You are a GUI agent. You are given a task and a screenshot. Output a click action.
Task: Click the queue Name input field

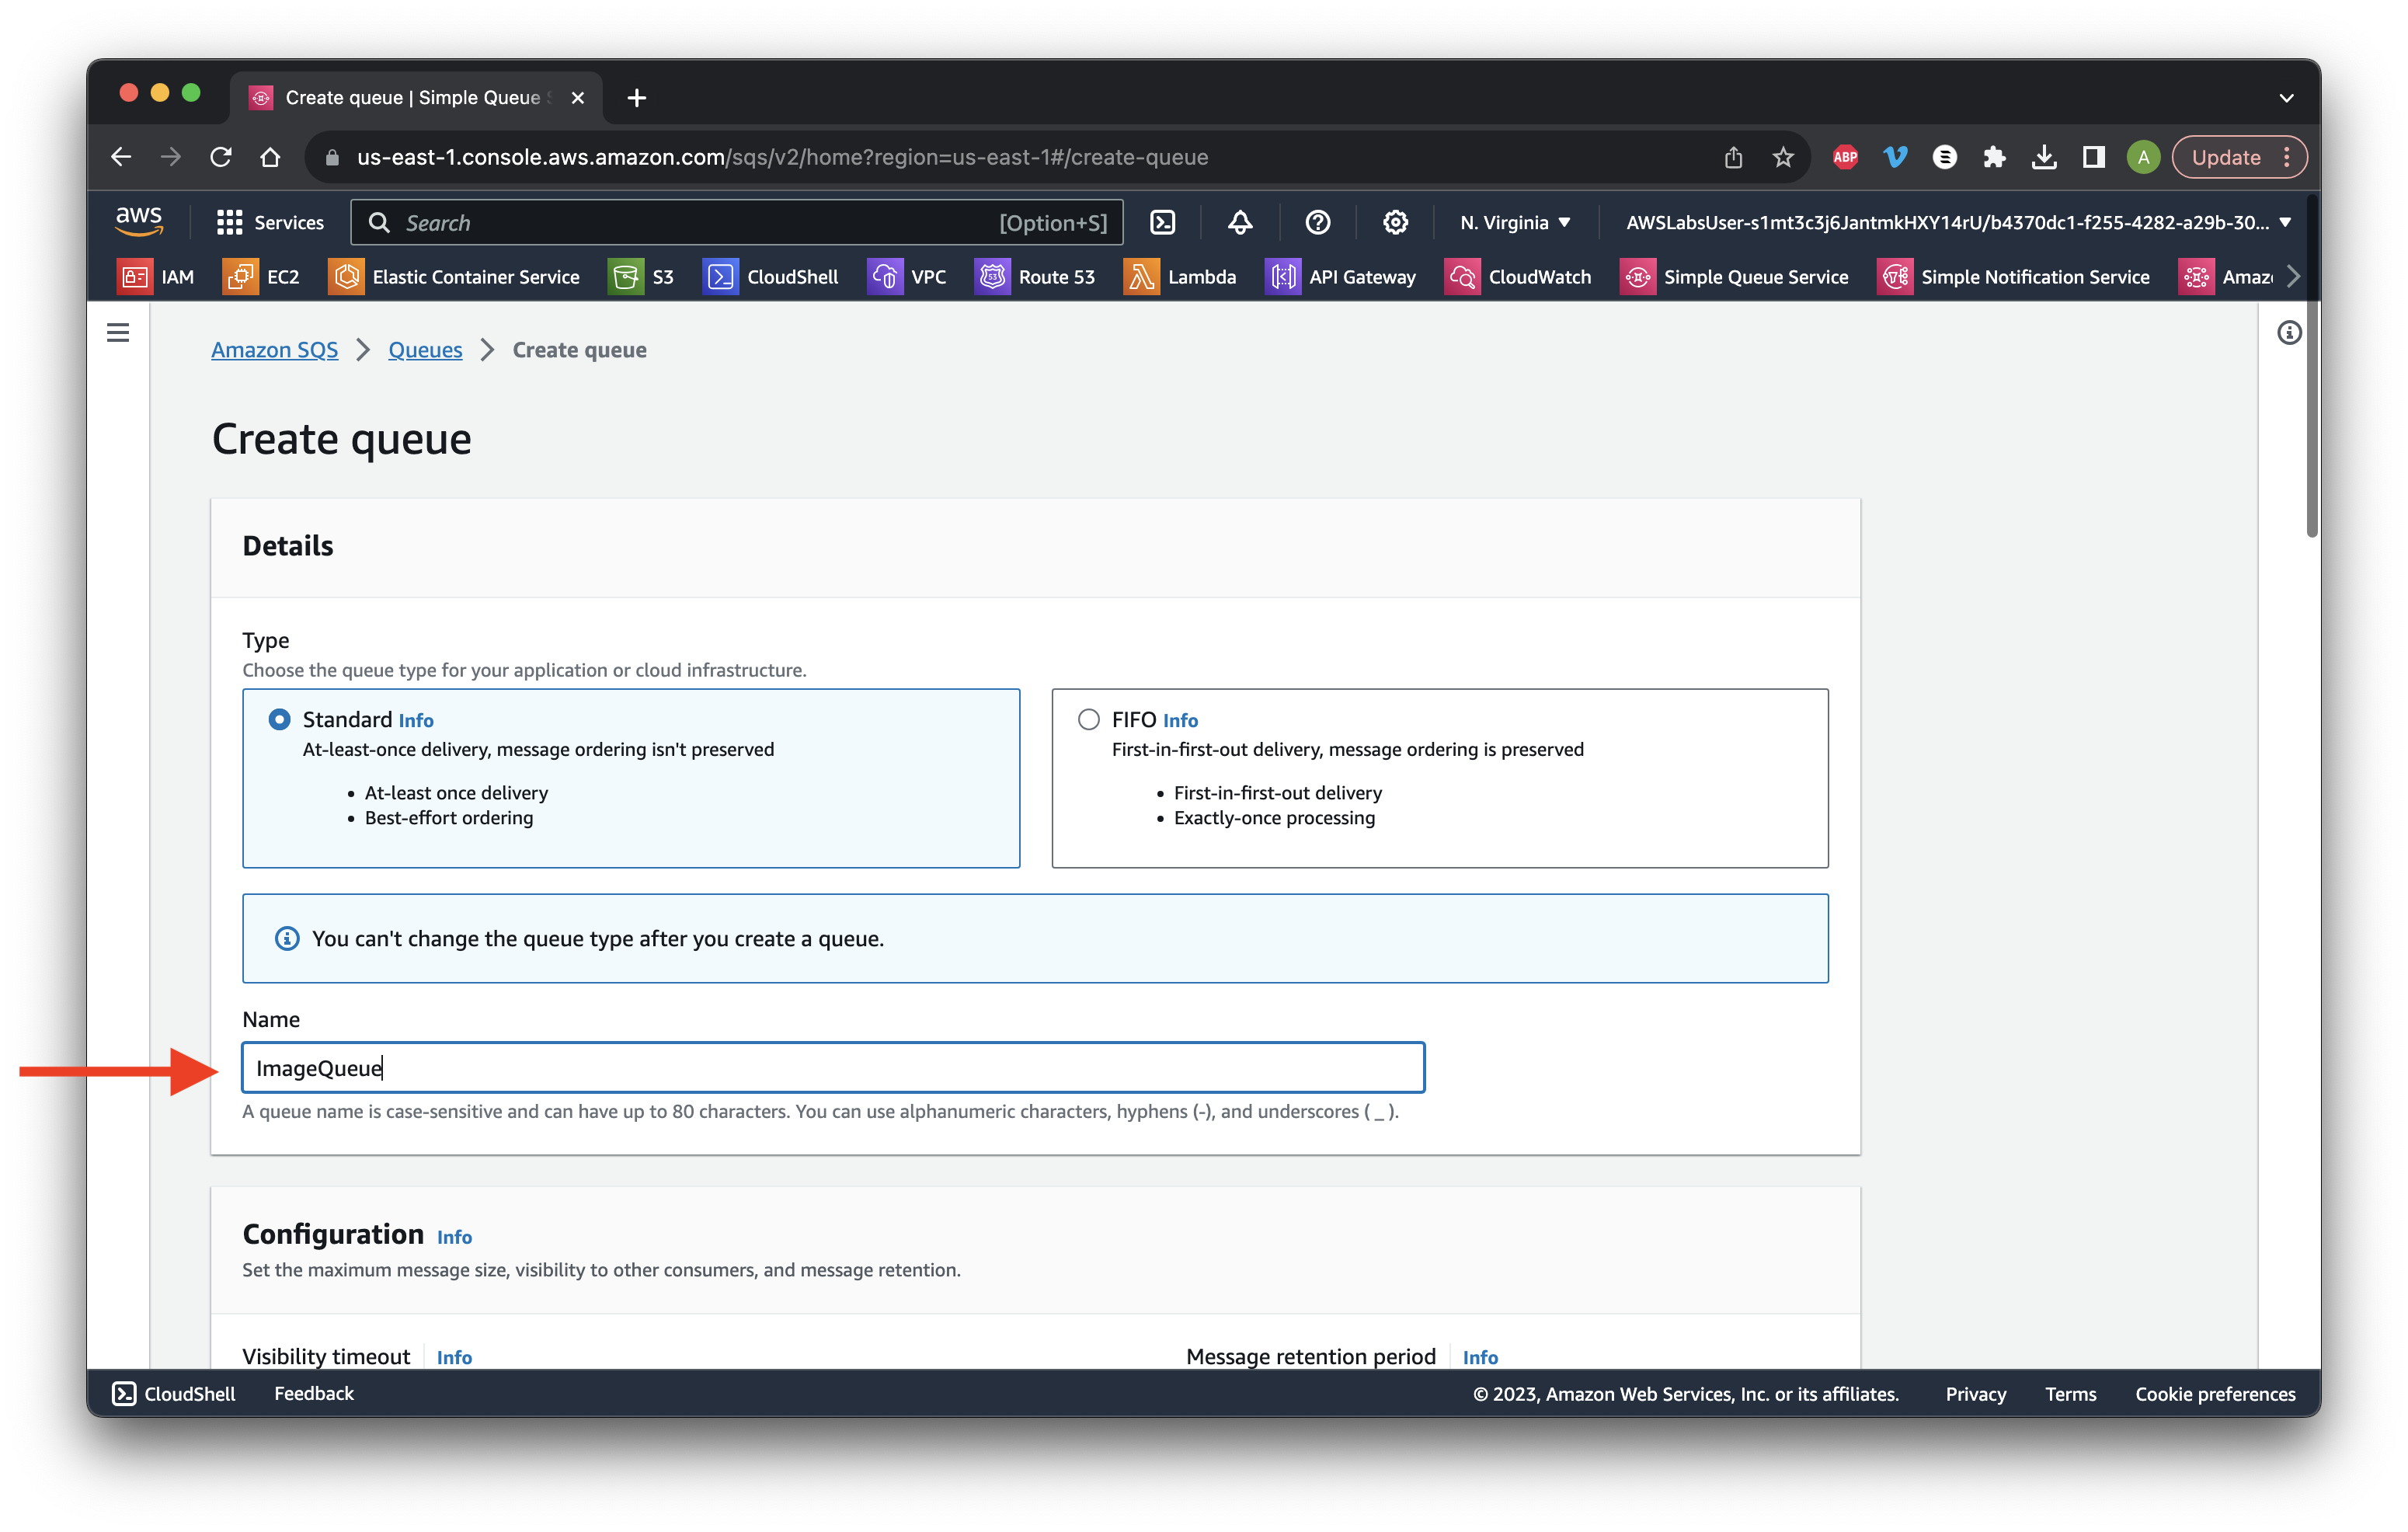tap(833, 1068)
